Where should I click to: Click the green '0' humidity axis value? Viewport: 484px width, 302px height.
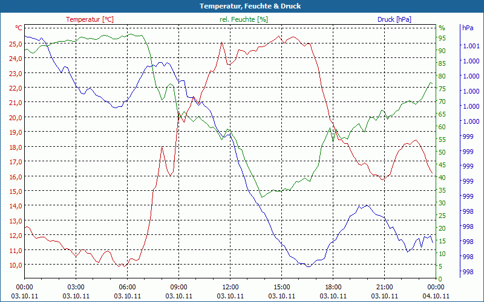[x=440, y=279]
